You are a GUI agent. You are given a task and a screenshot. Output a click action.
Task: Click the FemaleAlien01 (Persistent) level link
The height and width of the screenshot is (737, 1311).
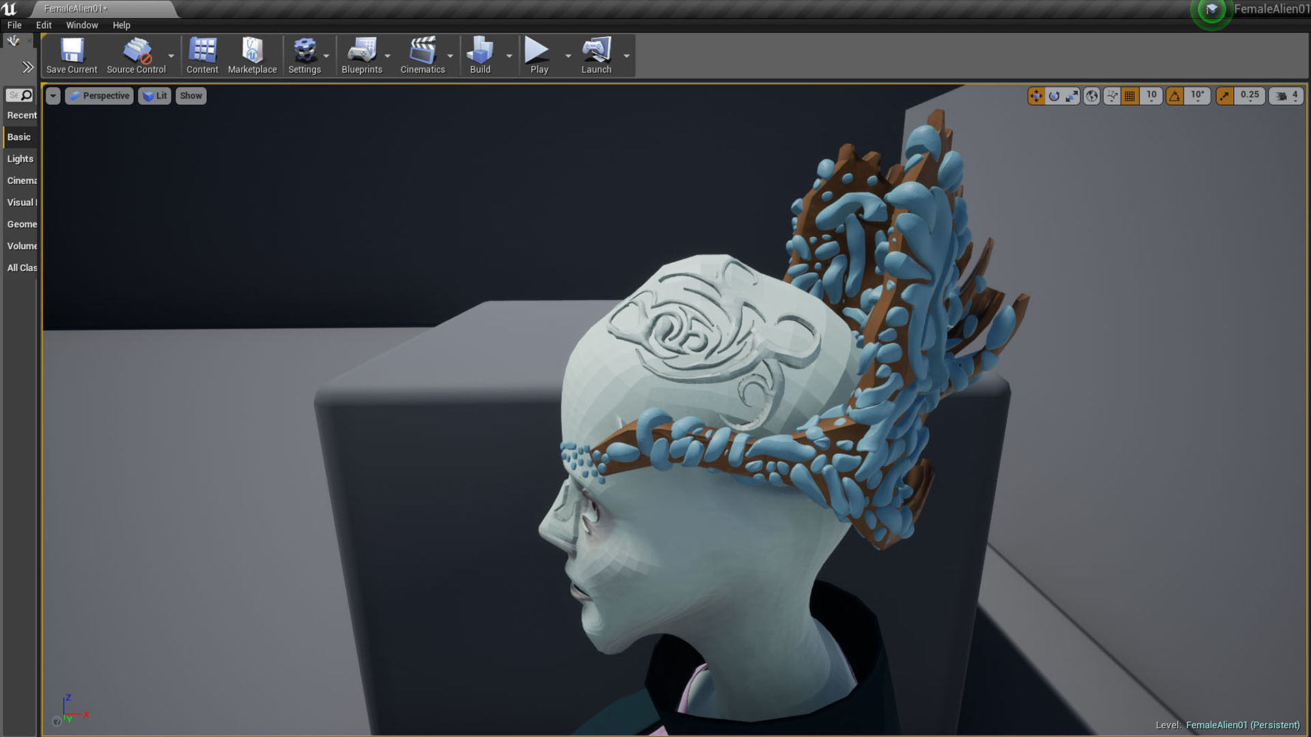1243,725
